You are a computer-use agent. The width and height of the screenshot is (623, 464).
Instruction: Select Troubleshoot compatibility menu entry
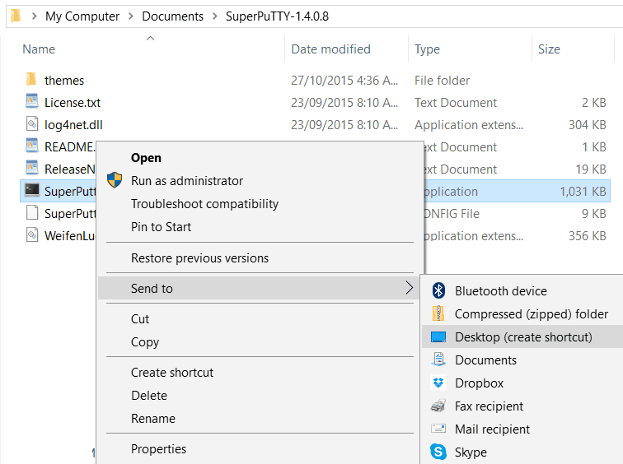point(204,203)
